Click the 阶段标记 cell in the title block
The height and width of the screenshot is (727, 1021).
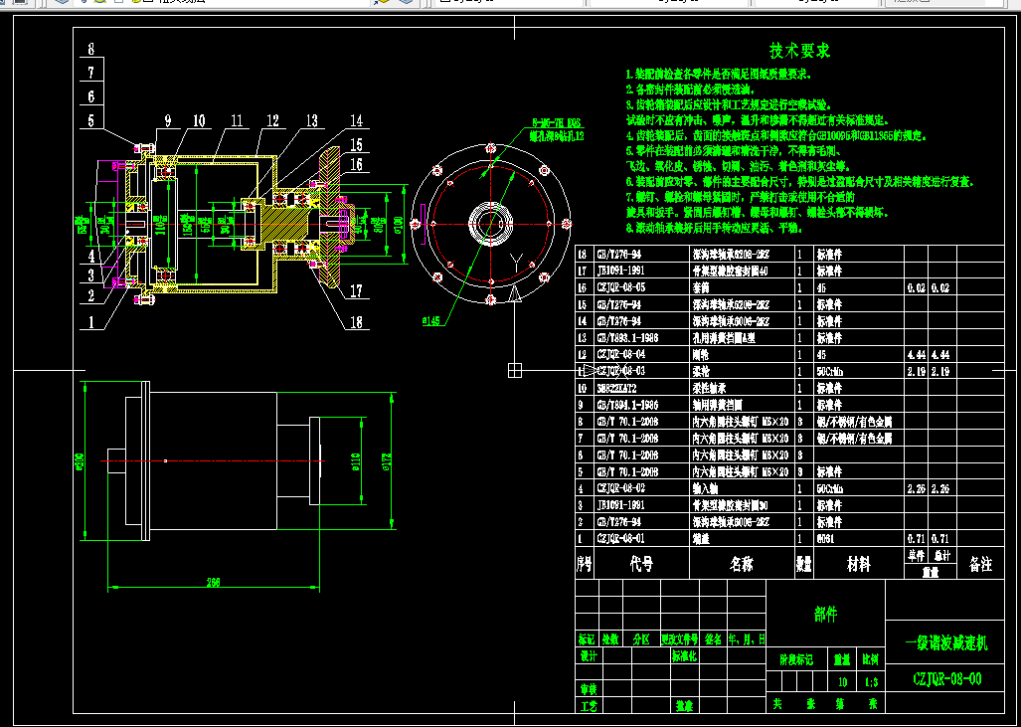(x=796, y=660)
